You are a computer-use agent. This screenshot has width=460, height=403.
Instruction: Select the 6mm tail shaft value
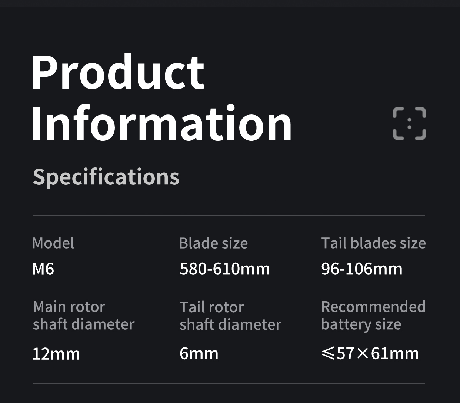199,354
